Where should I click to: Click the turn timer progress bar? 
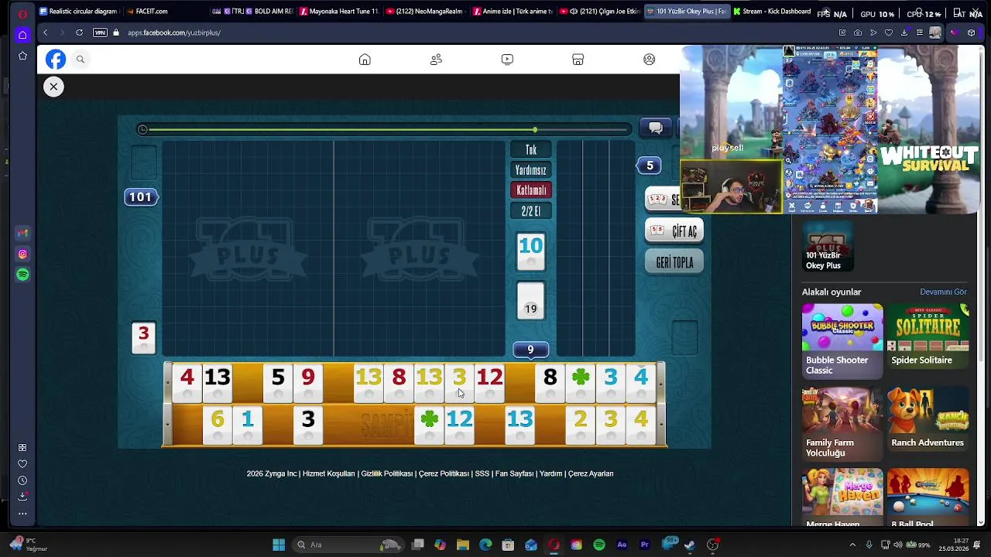pos(386,129)
